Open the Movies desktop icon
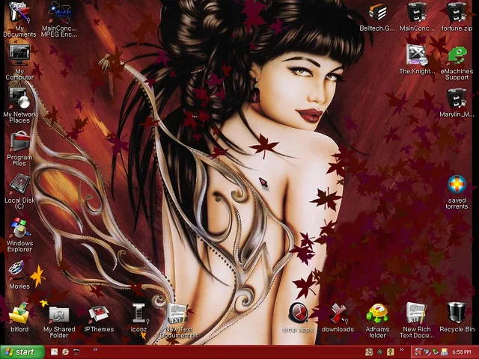This screenshot has width=479, height=359. pyautogui.click(x=19, y=269)
